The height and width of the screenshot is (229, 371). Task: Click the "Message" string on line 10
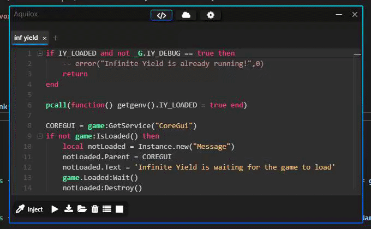[x=212, y=147]
